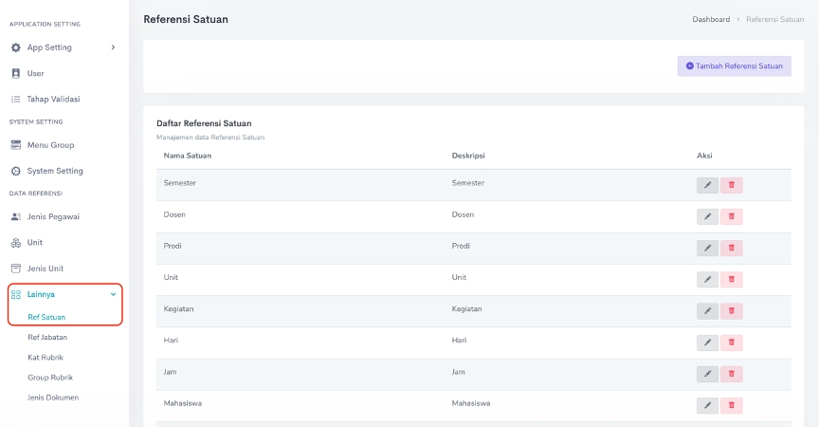This screenshot has width=819, height=427.
Task: Select Ref Jabatan submenu item
Action: tap(47, 337)
